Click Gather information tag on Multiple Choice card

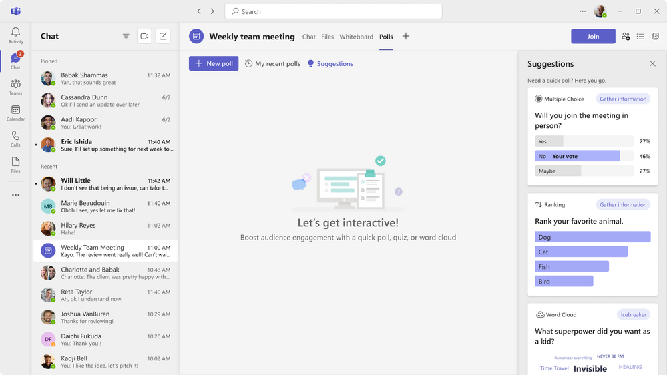(x=623, y=99)
